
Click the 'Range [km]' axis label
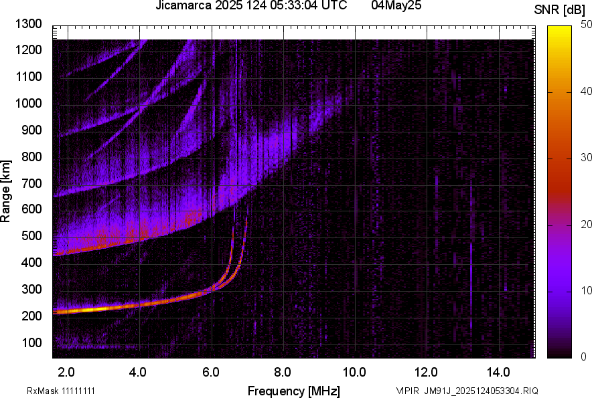click(5, 191)
